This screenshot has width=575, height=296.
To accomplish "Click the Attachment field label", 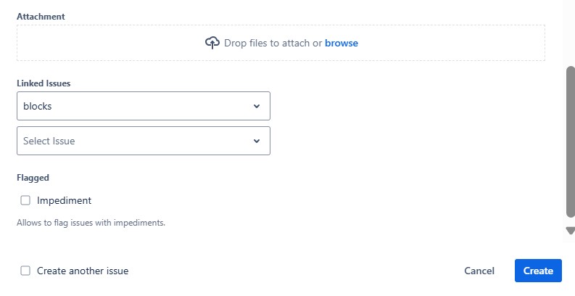I will [41, 16].
